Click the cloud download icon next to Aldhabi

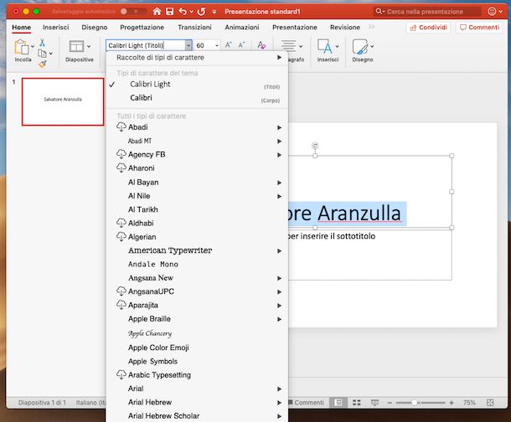(x=121, y=223)
